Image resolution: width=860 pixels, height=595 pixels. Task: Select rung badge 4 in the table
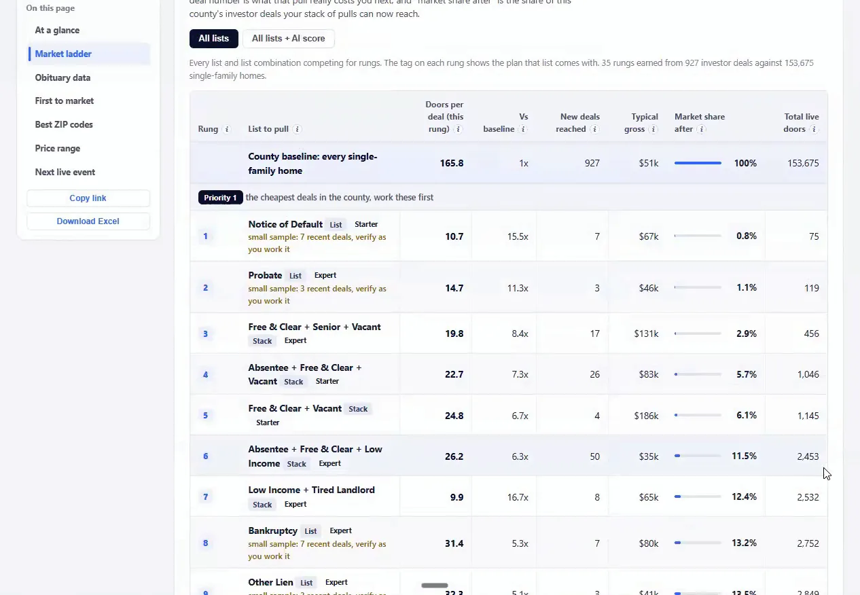coord(205,374)
